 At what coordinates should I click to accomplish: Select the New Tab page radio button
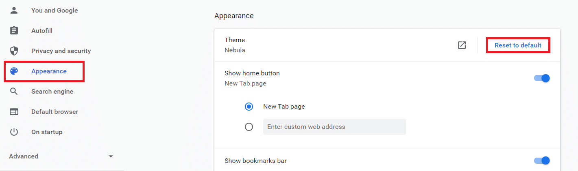tap(249, 107)
